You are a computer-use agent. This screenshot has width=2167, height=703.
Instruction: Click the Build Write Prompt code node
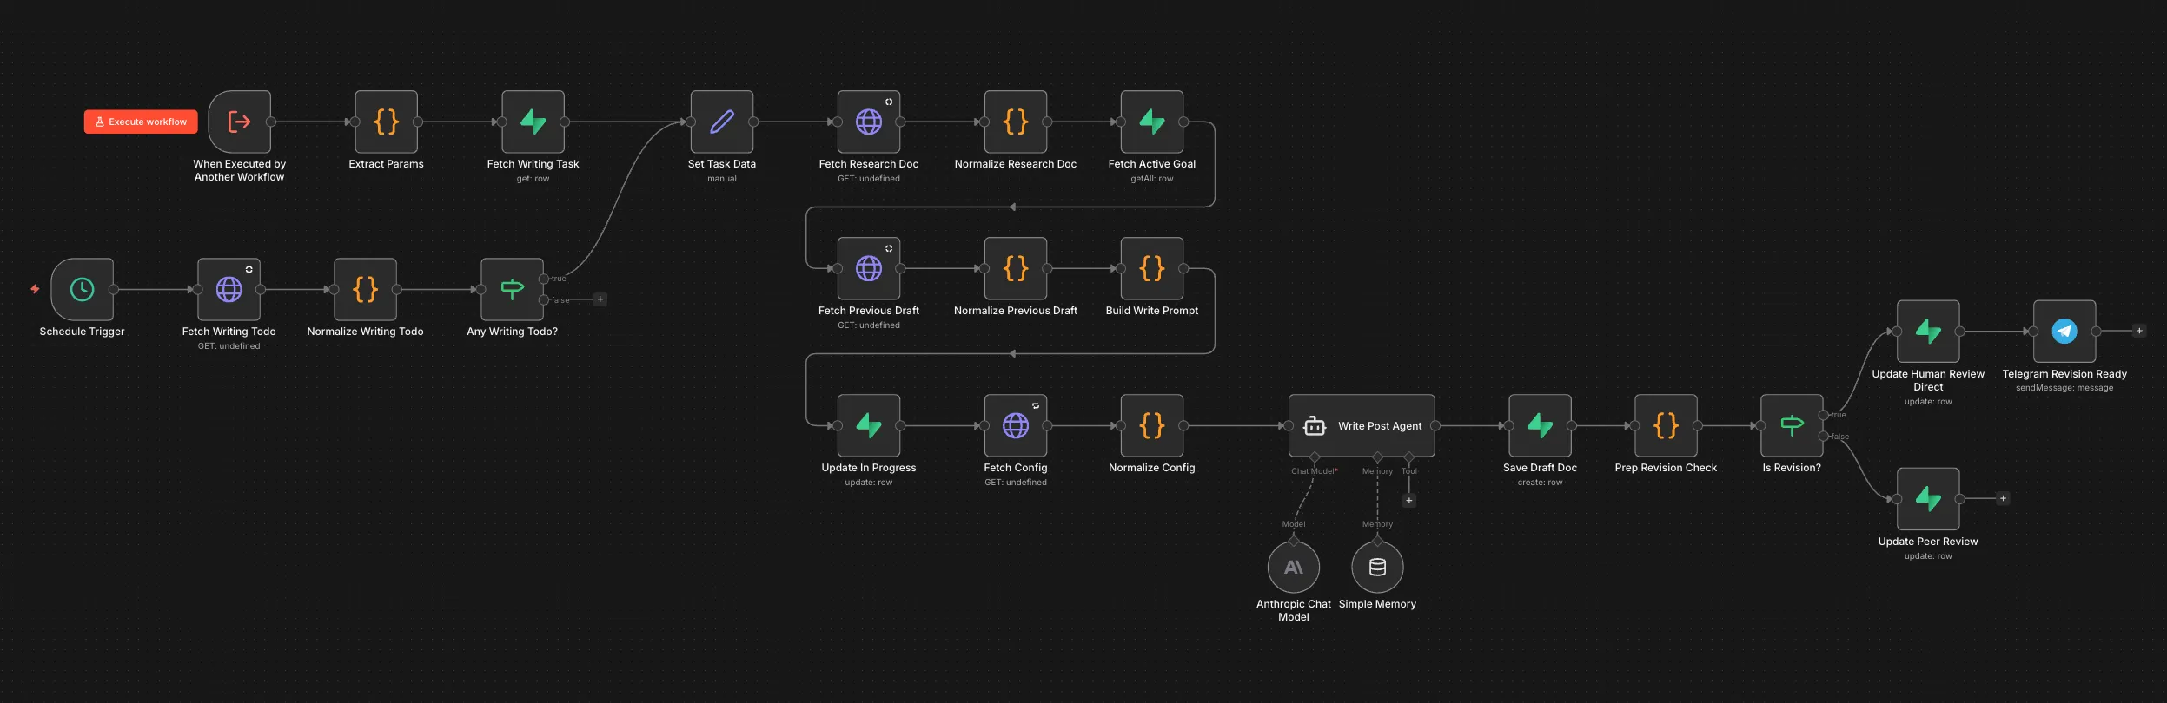(1151, 269)
